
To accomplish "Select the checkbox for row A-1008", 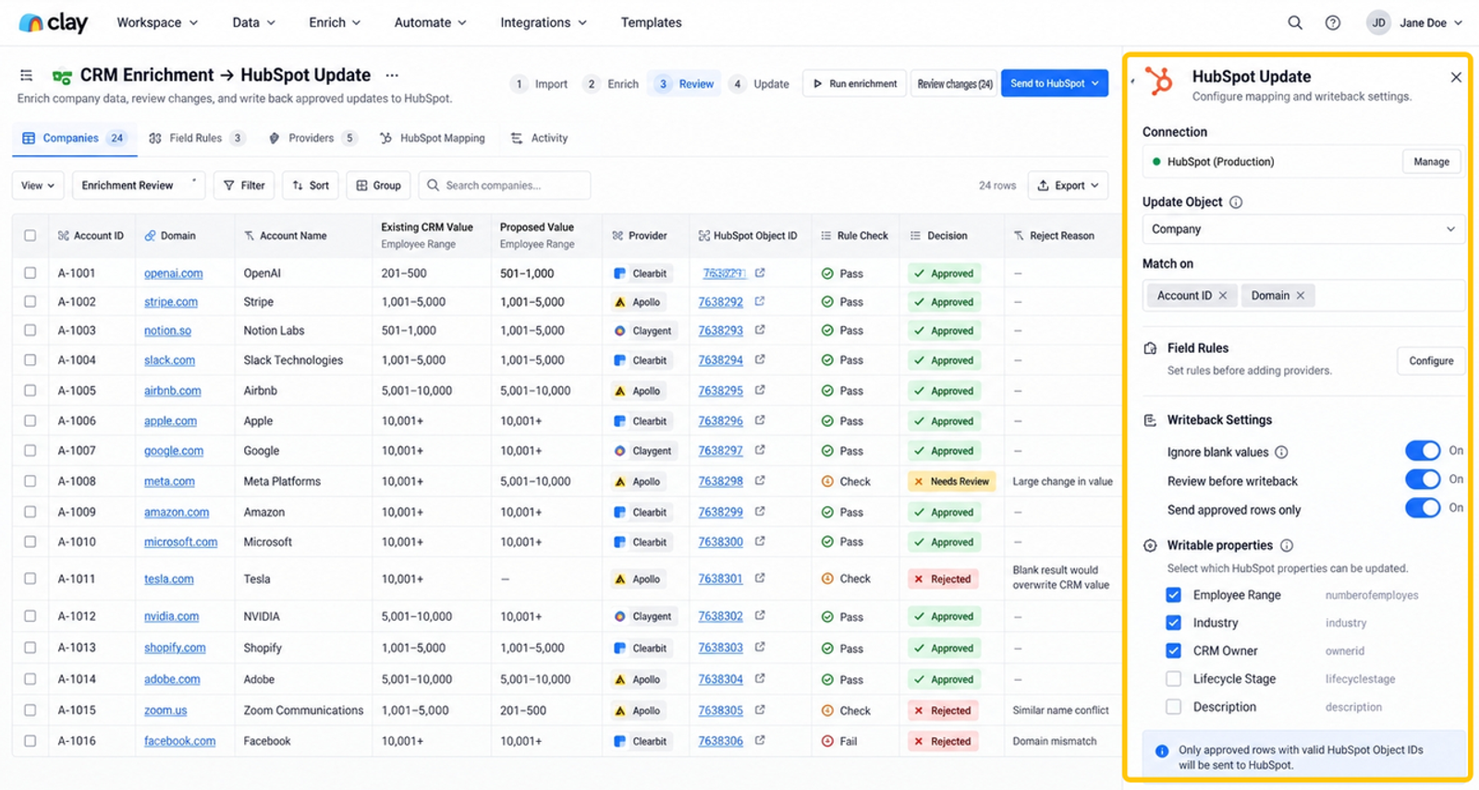I will (x=31, y=481).
